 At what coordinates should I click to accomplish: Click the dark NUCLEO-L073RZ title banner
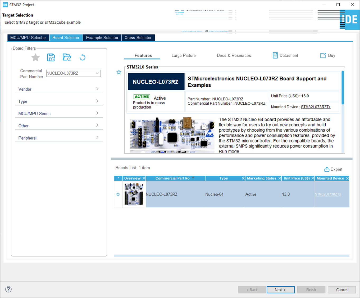(156, 82)
